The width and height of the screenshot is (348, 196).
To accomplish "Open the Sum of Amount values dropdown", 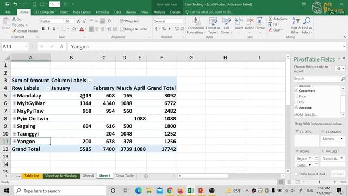I will click(x=341, y=158).
